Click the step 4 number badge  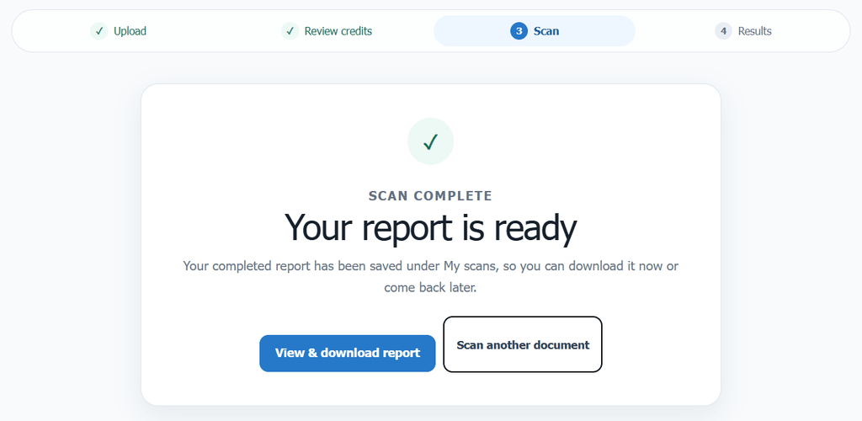[x=723, y=31]
